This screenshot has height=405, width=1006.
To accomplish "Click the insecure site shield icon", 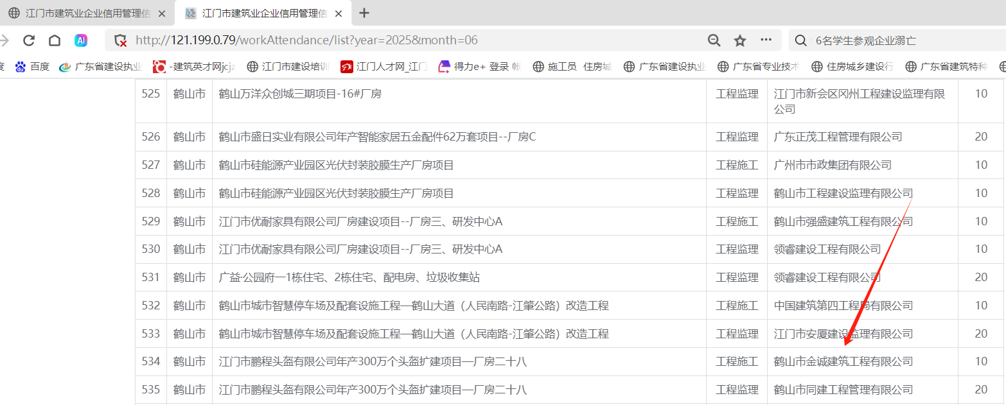I will tap(120, 40).
